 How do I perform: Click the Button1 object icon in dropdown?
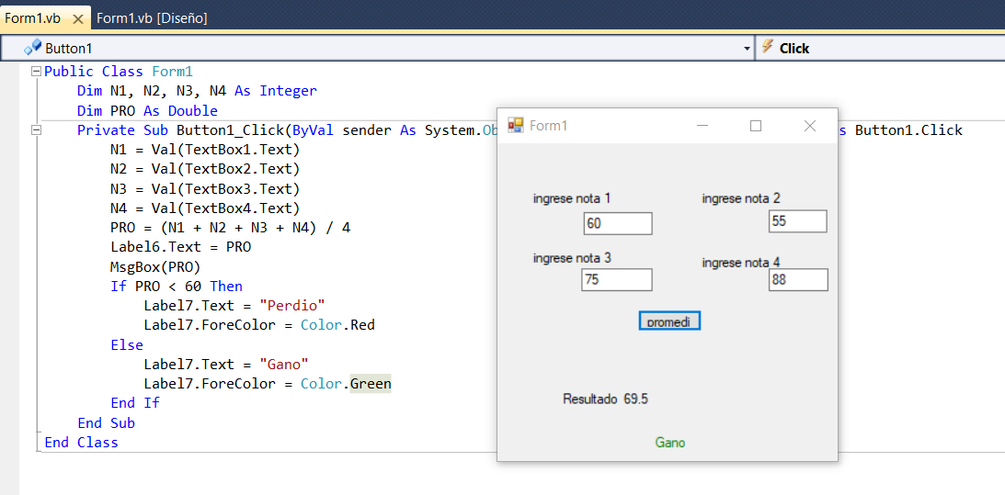tap(32, 48)
